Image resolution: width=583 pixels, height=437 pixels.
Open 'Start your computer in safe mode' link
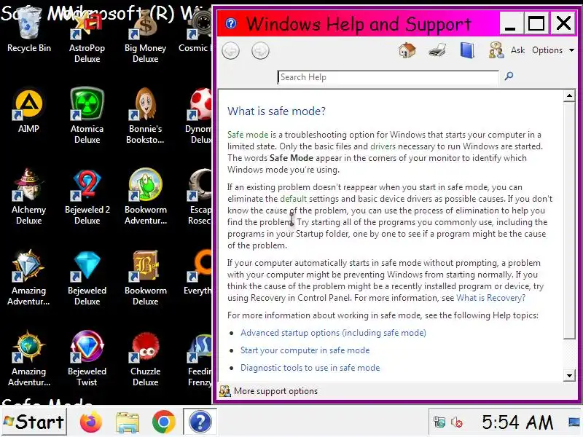[x=305, y=350]
